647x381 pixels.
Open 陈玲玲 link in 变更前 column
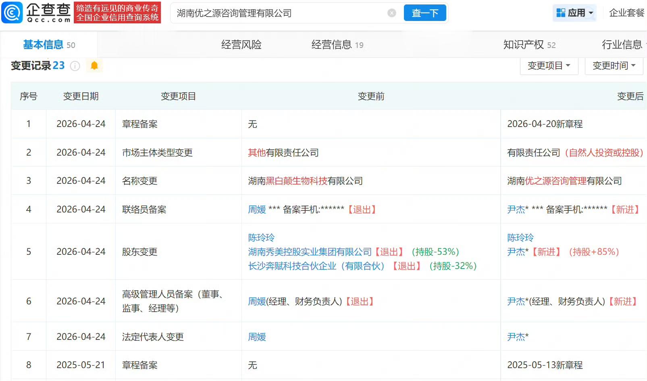261,238
